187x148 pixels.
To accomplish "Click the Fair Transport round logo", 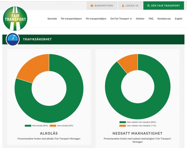I will point(15,19).
